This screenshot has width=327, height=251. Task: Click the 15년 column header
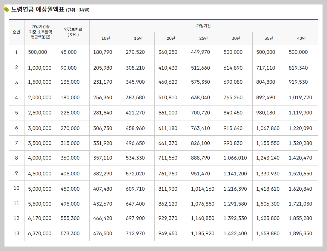tap(138, 38)
